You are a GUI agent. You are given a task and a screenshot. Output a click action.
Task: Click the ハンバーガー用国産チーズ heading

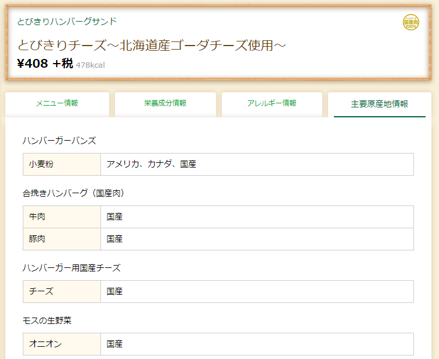[x=72, y=268]
